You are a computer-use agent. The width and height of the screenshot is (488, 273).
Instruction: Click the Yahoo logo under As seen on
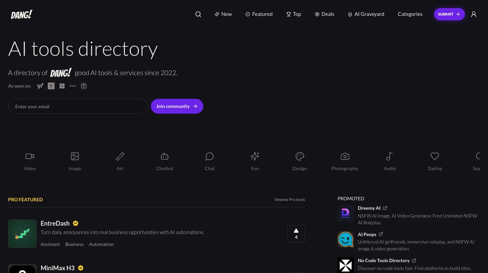(40, 86)
